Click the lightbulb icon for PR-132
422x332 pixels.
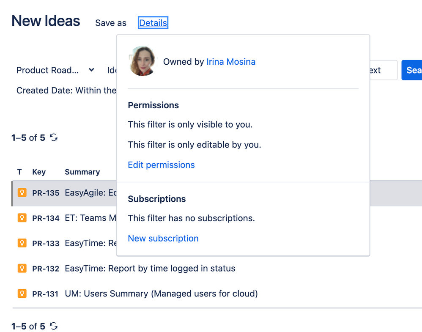click(22, 268)
